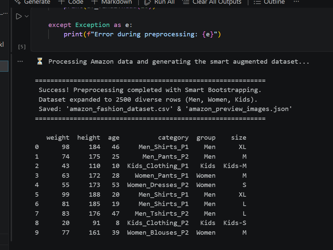Click height value 188 in row 5
Viewport: 333px width, 250px height.
pos(95,195)
